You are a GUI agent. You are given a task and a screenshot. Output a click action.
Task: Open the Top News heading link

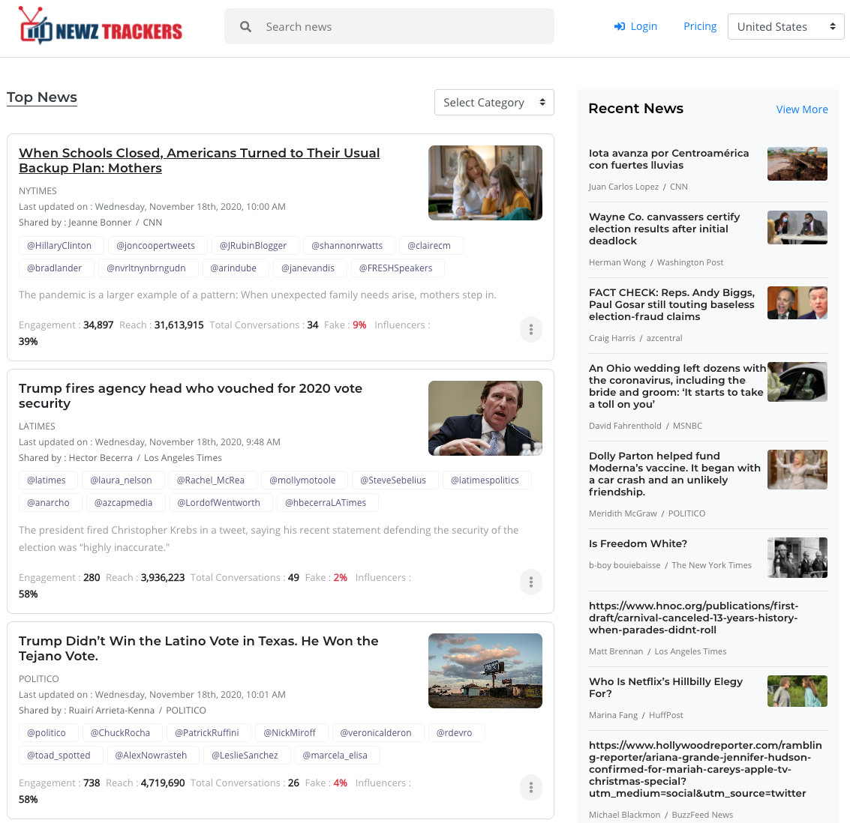tap(42, 97)
